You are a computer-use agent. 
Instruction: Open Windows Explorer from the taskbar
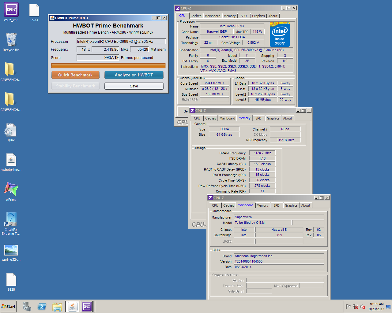coord(57,307)
